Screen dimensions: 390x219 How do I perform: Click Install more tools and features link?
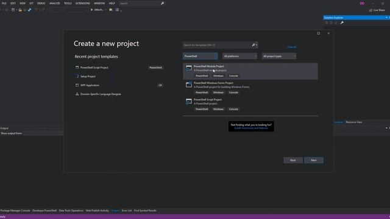pyautogui.click(x=251, y=128)
